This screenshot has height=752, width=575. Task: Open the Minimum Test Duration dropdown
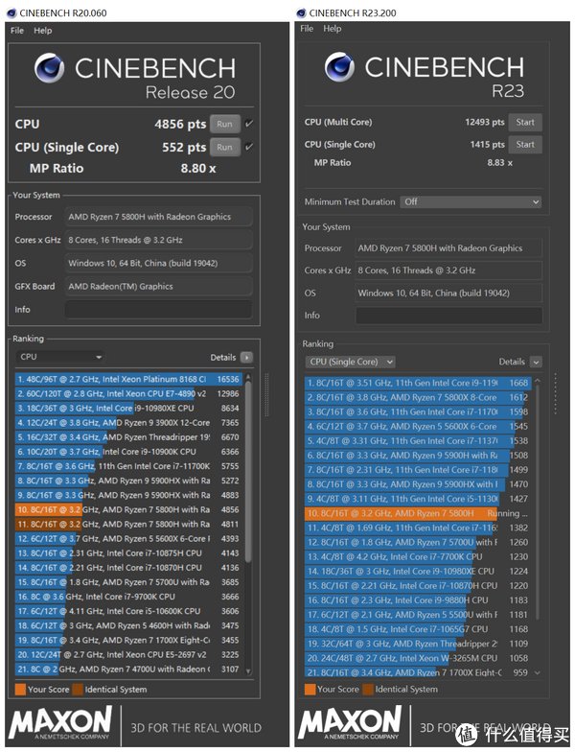471,201
